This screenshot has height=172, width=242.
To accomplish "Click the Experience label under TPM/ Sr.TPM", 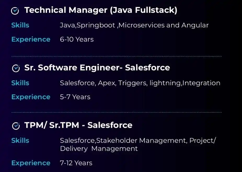I will pyautogui.click(x=31, y=163).
